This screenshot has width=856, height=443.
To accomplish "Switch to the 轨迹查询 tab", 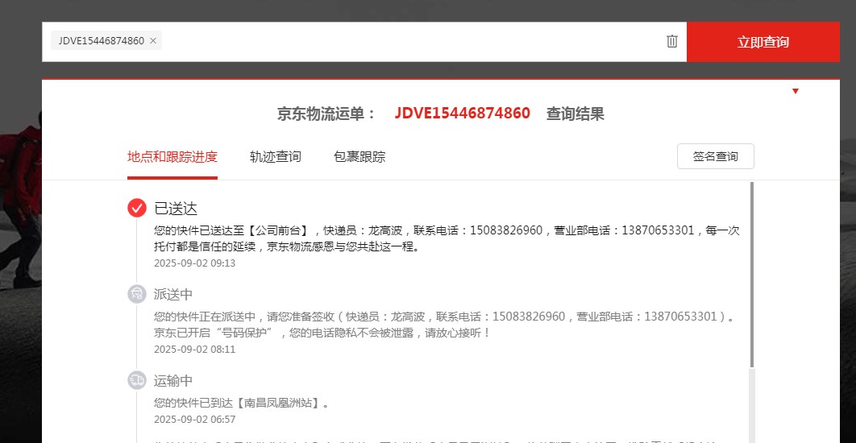I will tap(275, 156).
